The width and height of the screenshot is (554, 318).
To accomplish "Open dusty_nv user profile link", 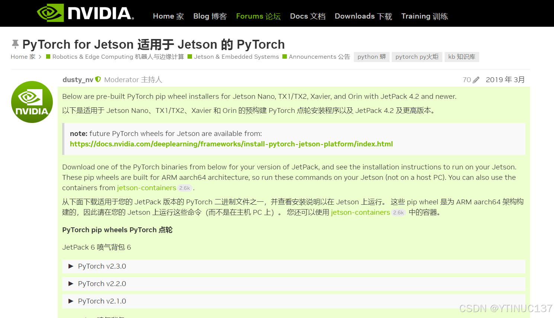I will coord(78,80).
